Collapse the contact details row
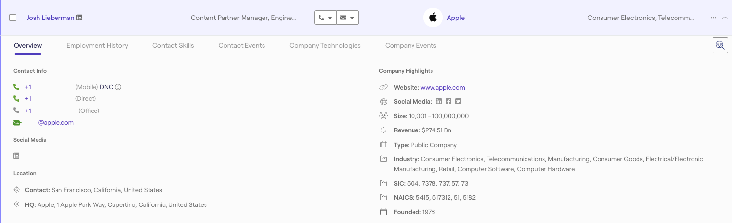This screenshot has height=223, width=732. (x=725, y=18)
